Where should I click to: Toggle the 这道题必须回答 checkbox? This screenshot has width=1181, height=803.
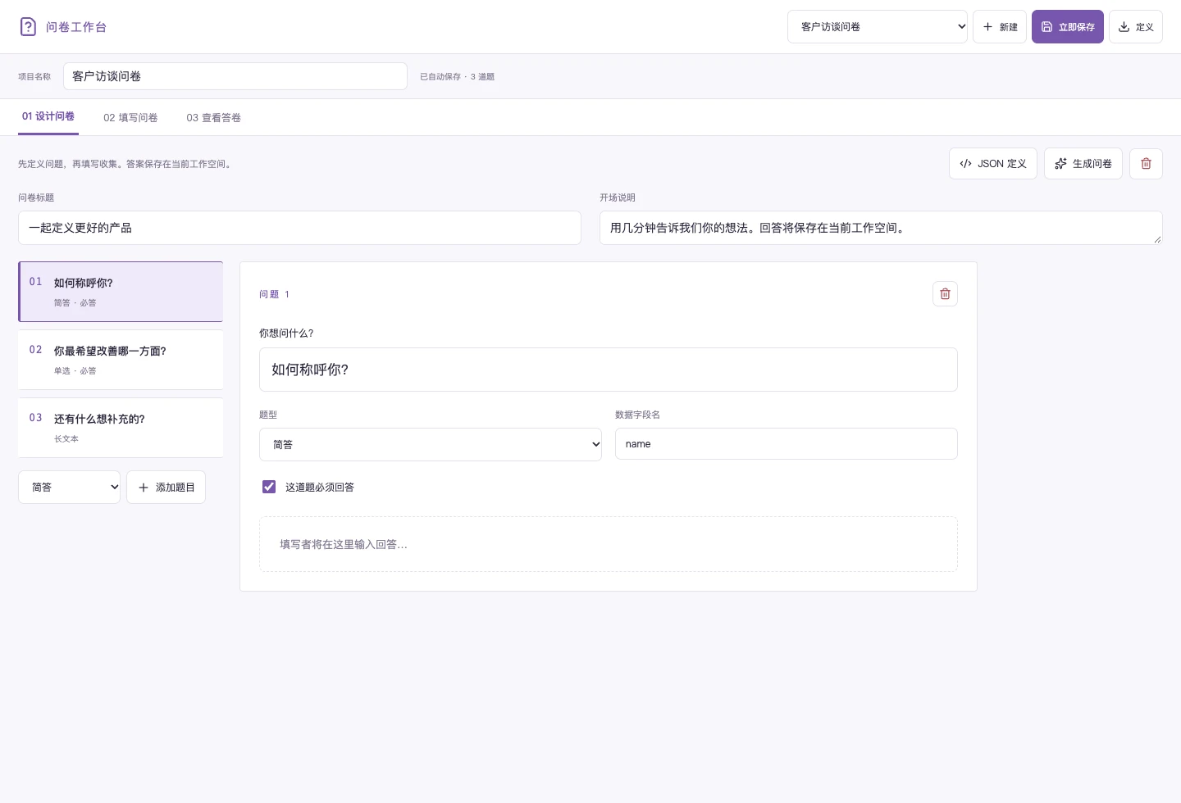point(269,487)
